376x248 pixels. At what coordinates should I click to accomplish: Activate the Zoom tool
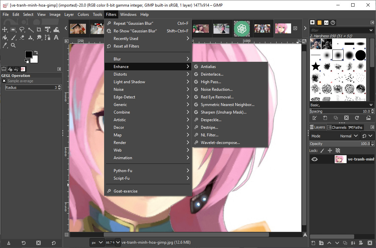point(13,45)
